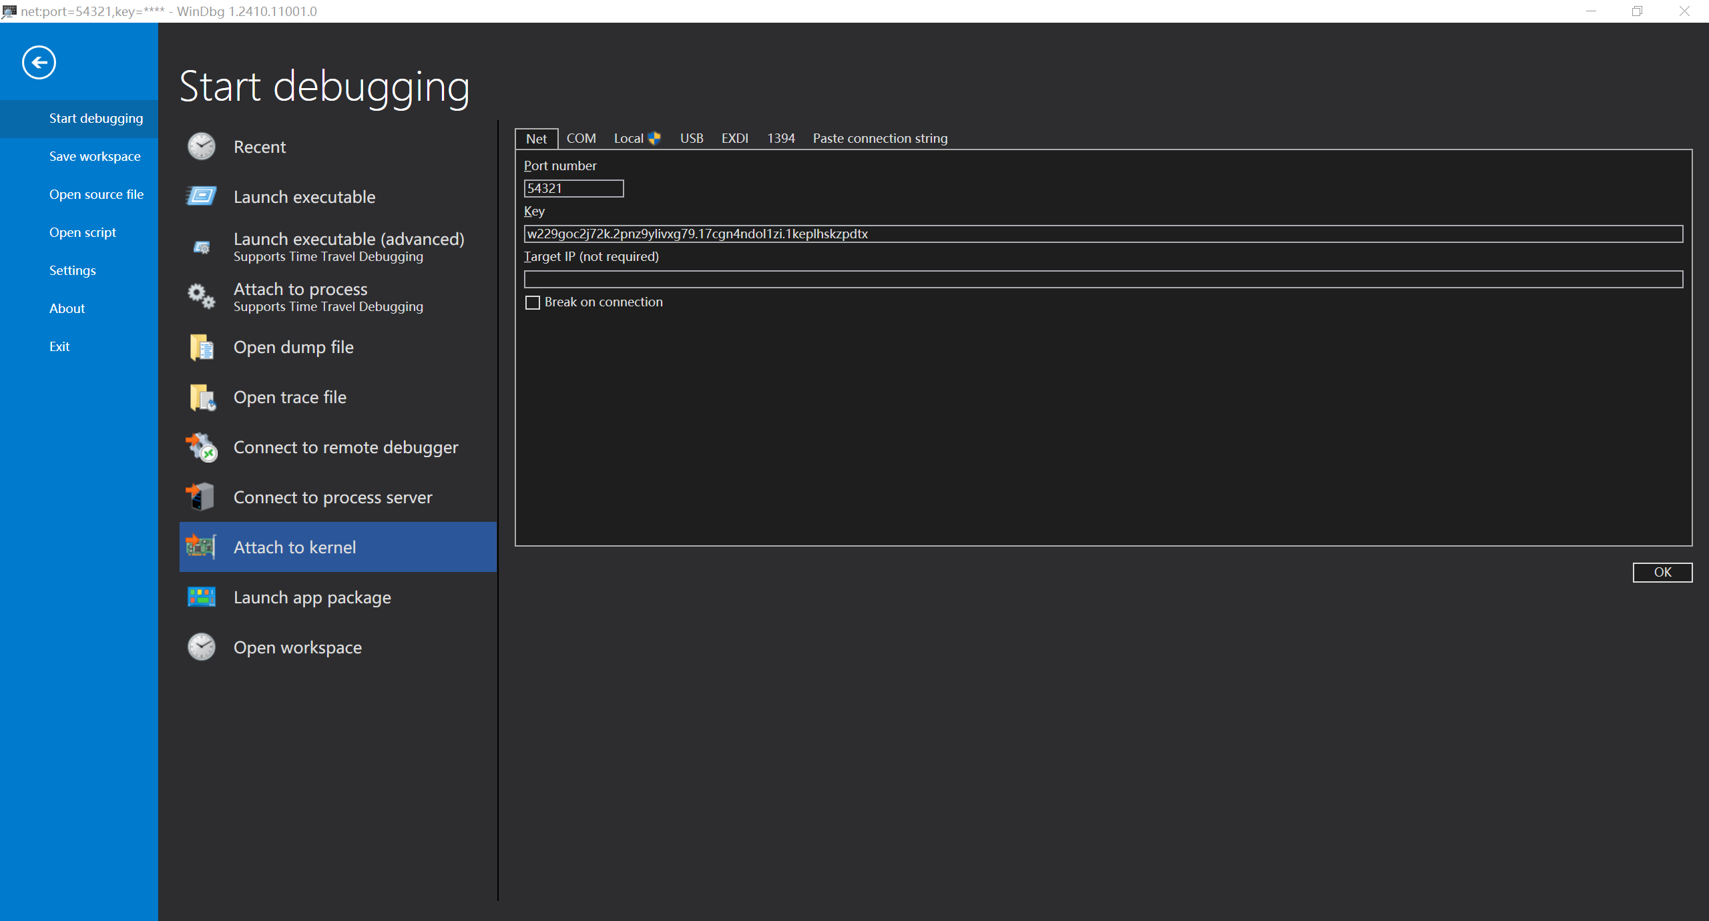This screenshot has width=1709, height=921.
Task: Click Save workspace in sidebar
Action: point(95,156)
